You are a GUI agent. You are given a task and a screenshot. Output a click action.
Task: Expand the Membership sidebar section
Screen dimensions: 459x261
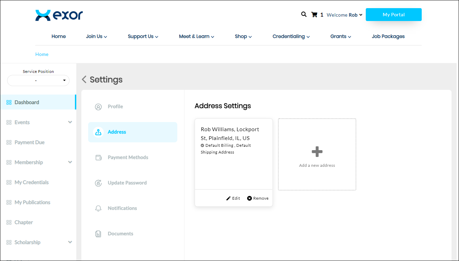click(x=70, y=162)
